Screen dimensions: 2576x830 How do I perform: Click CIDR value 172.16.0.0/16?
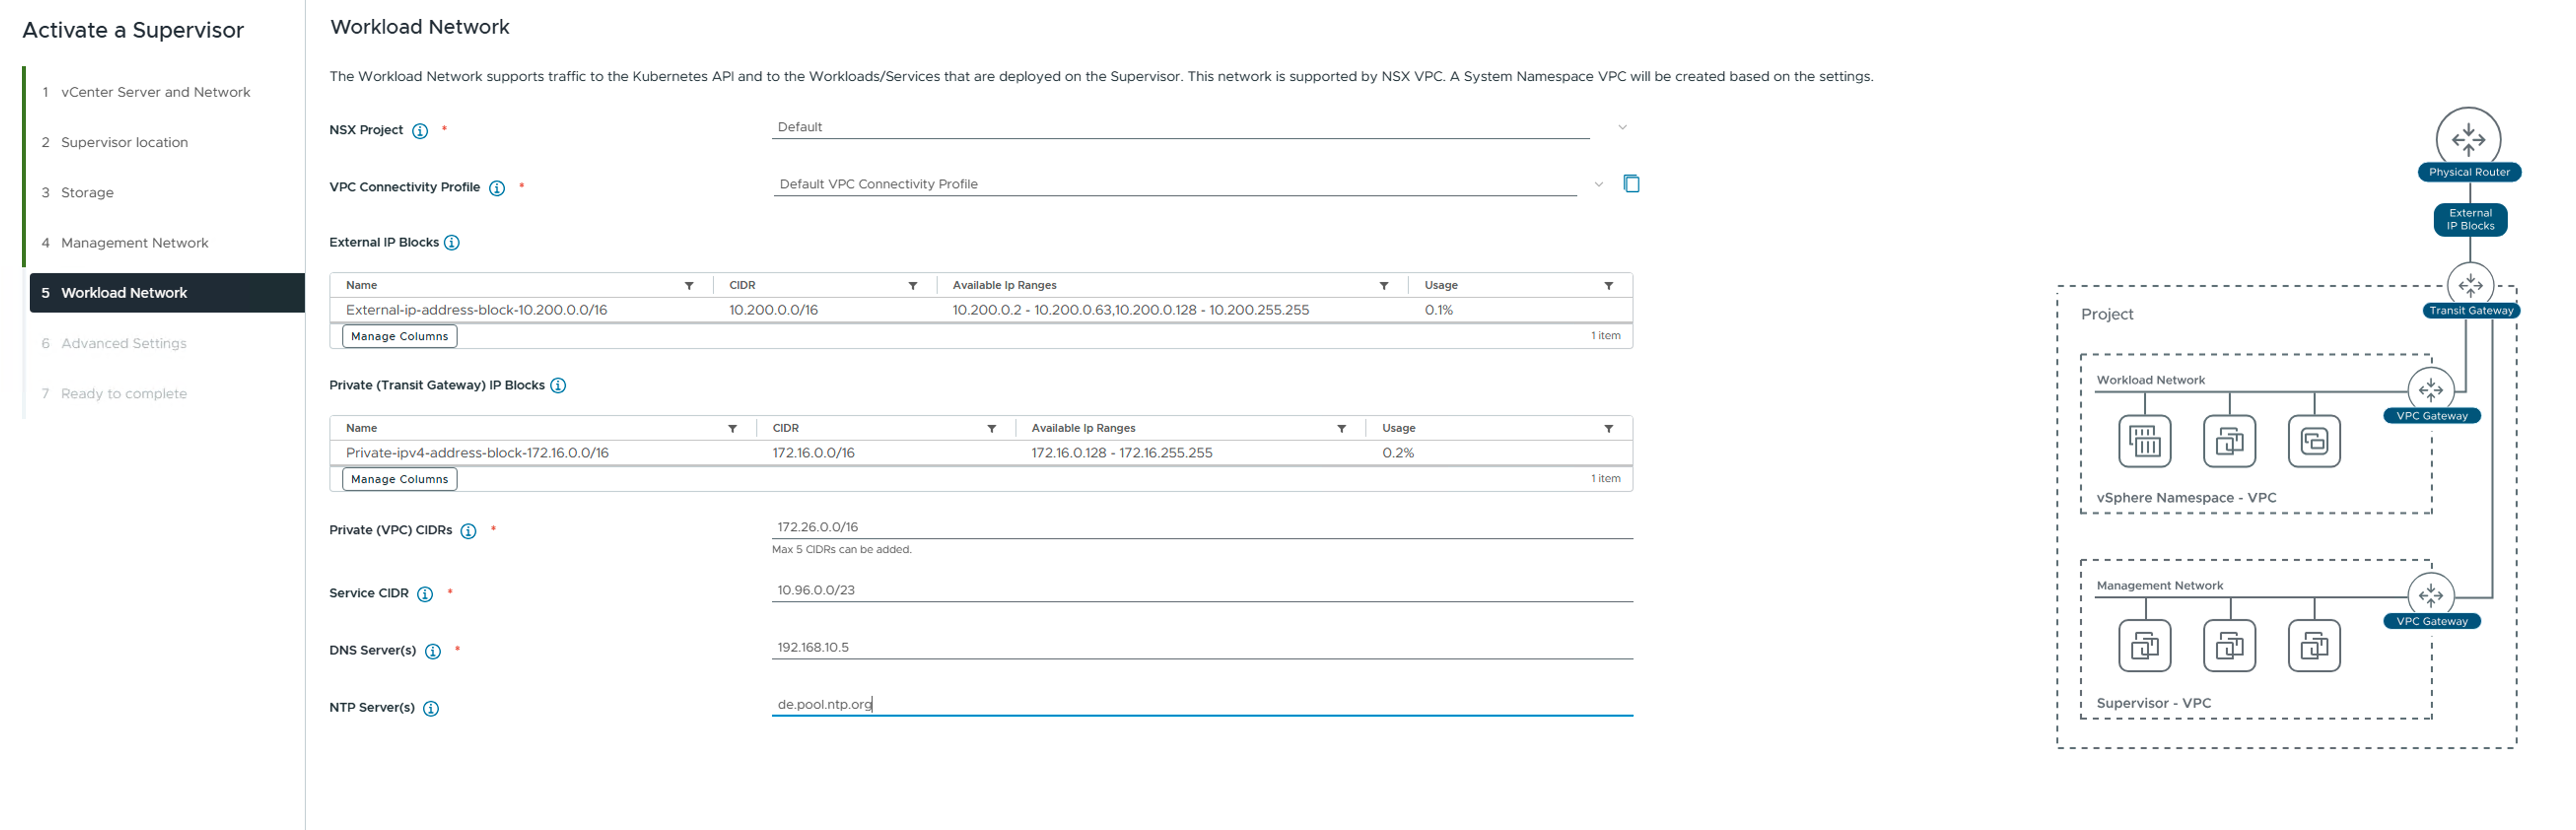[813, 453]
